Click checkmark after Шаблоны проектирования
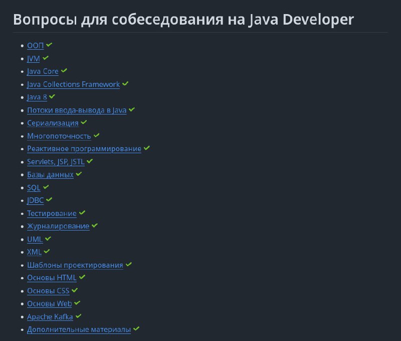The image size is (401, 341). pos(129,264)
